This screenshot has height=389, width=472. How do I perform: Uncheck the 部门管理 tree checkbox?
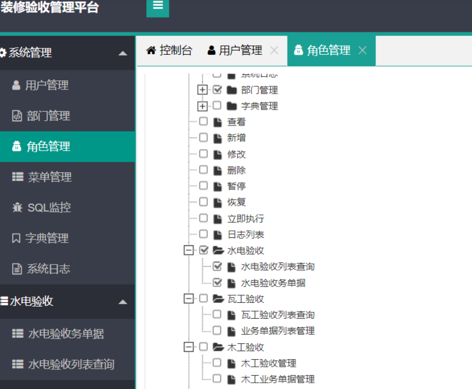217,89
